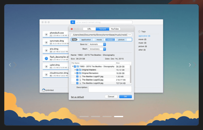Click Discography folder icon in file list
203x130 pixels.
click(x=78, y=66)
